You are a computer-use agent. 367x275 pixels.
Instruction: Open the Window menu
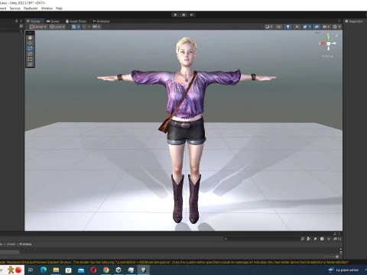coord(47,8)
